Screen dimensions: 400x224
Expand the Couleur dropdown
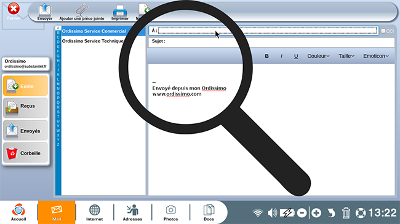pos(318,56)
